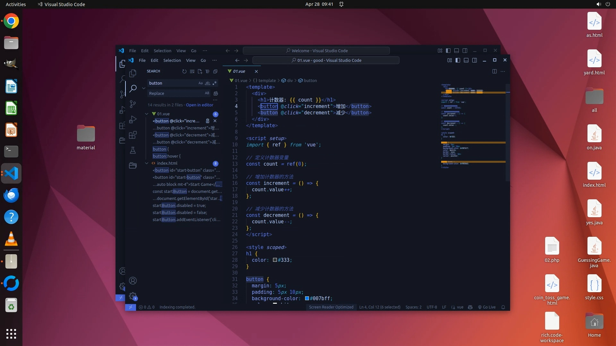
Task: Open the Source Control view
Action: pos(133,104)
